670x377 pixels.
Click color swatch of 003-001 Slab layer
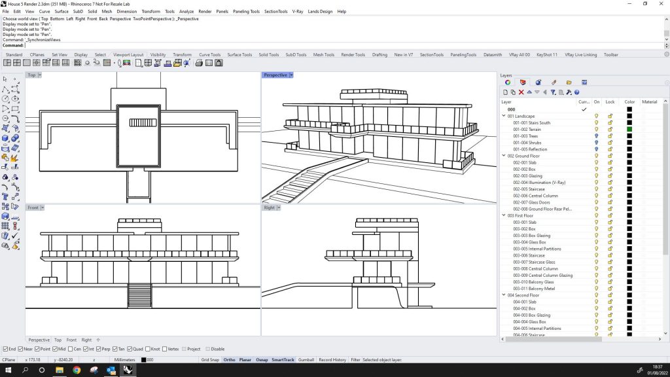point(629,223)
